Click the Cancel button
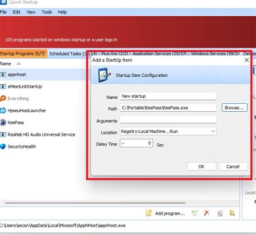This screenshot has height=235, width=256. [233, 166]
